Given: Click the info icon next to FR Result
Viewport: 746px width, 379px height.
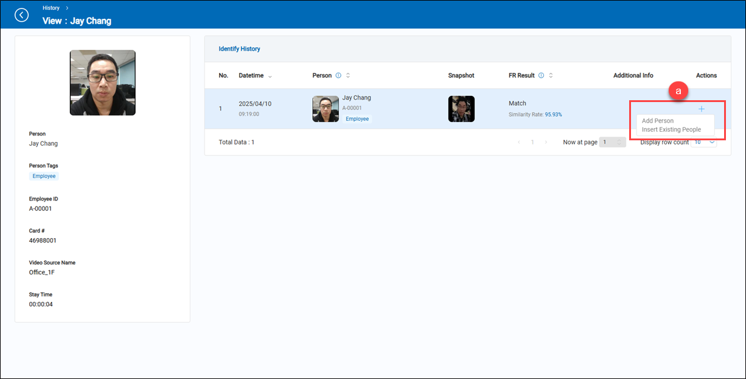Looking at the screenshot, I should click(x=541, y=76).
